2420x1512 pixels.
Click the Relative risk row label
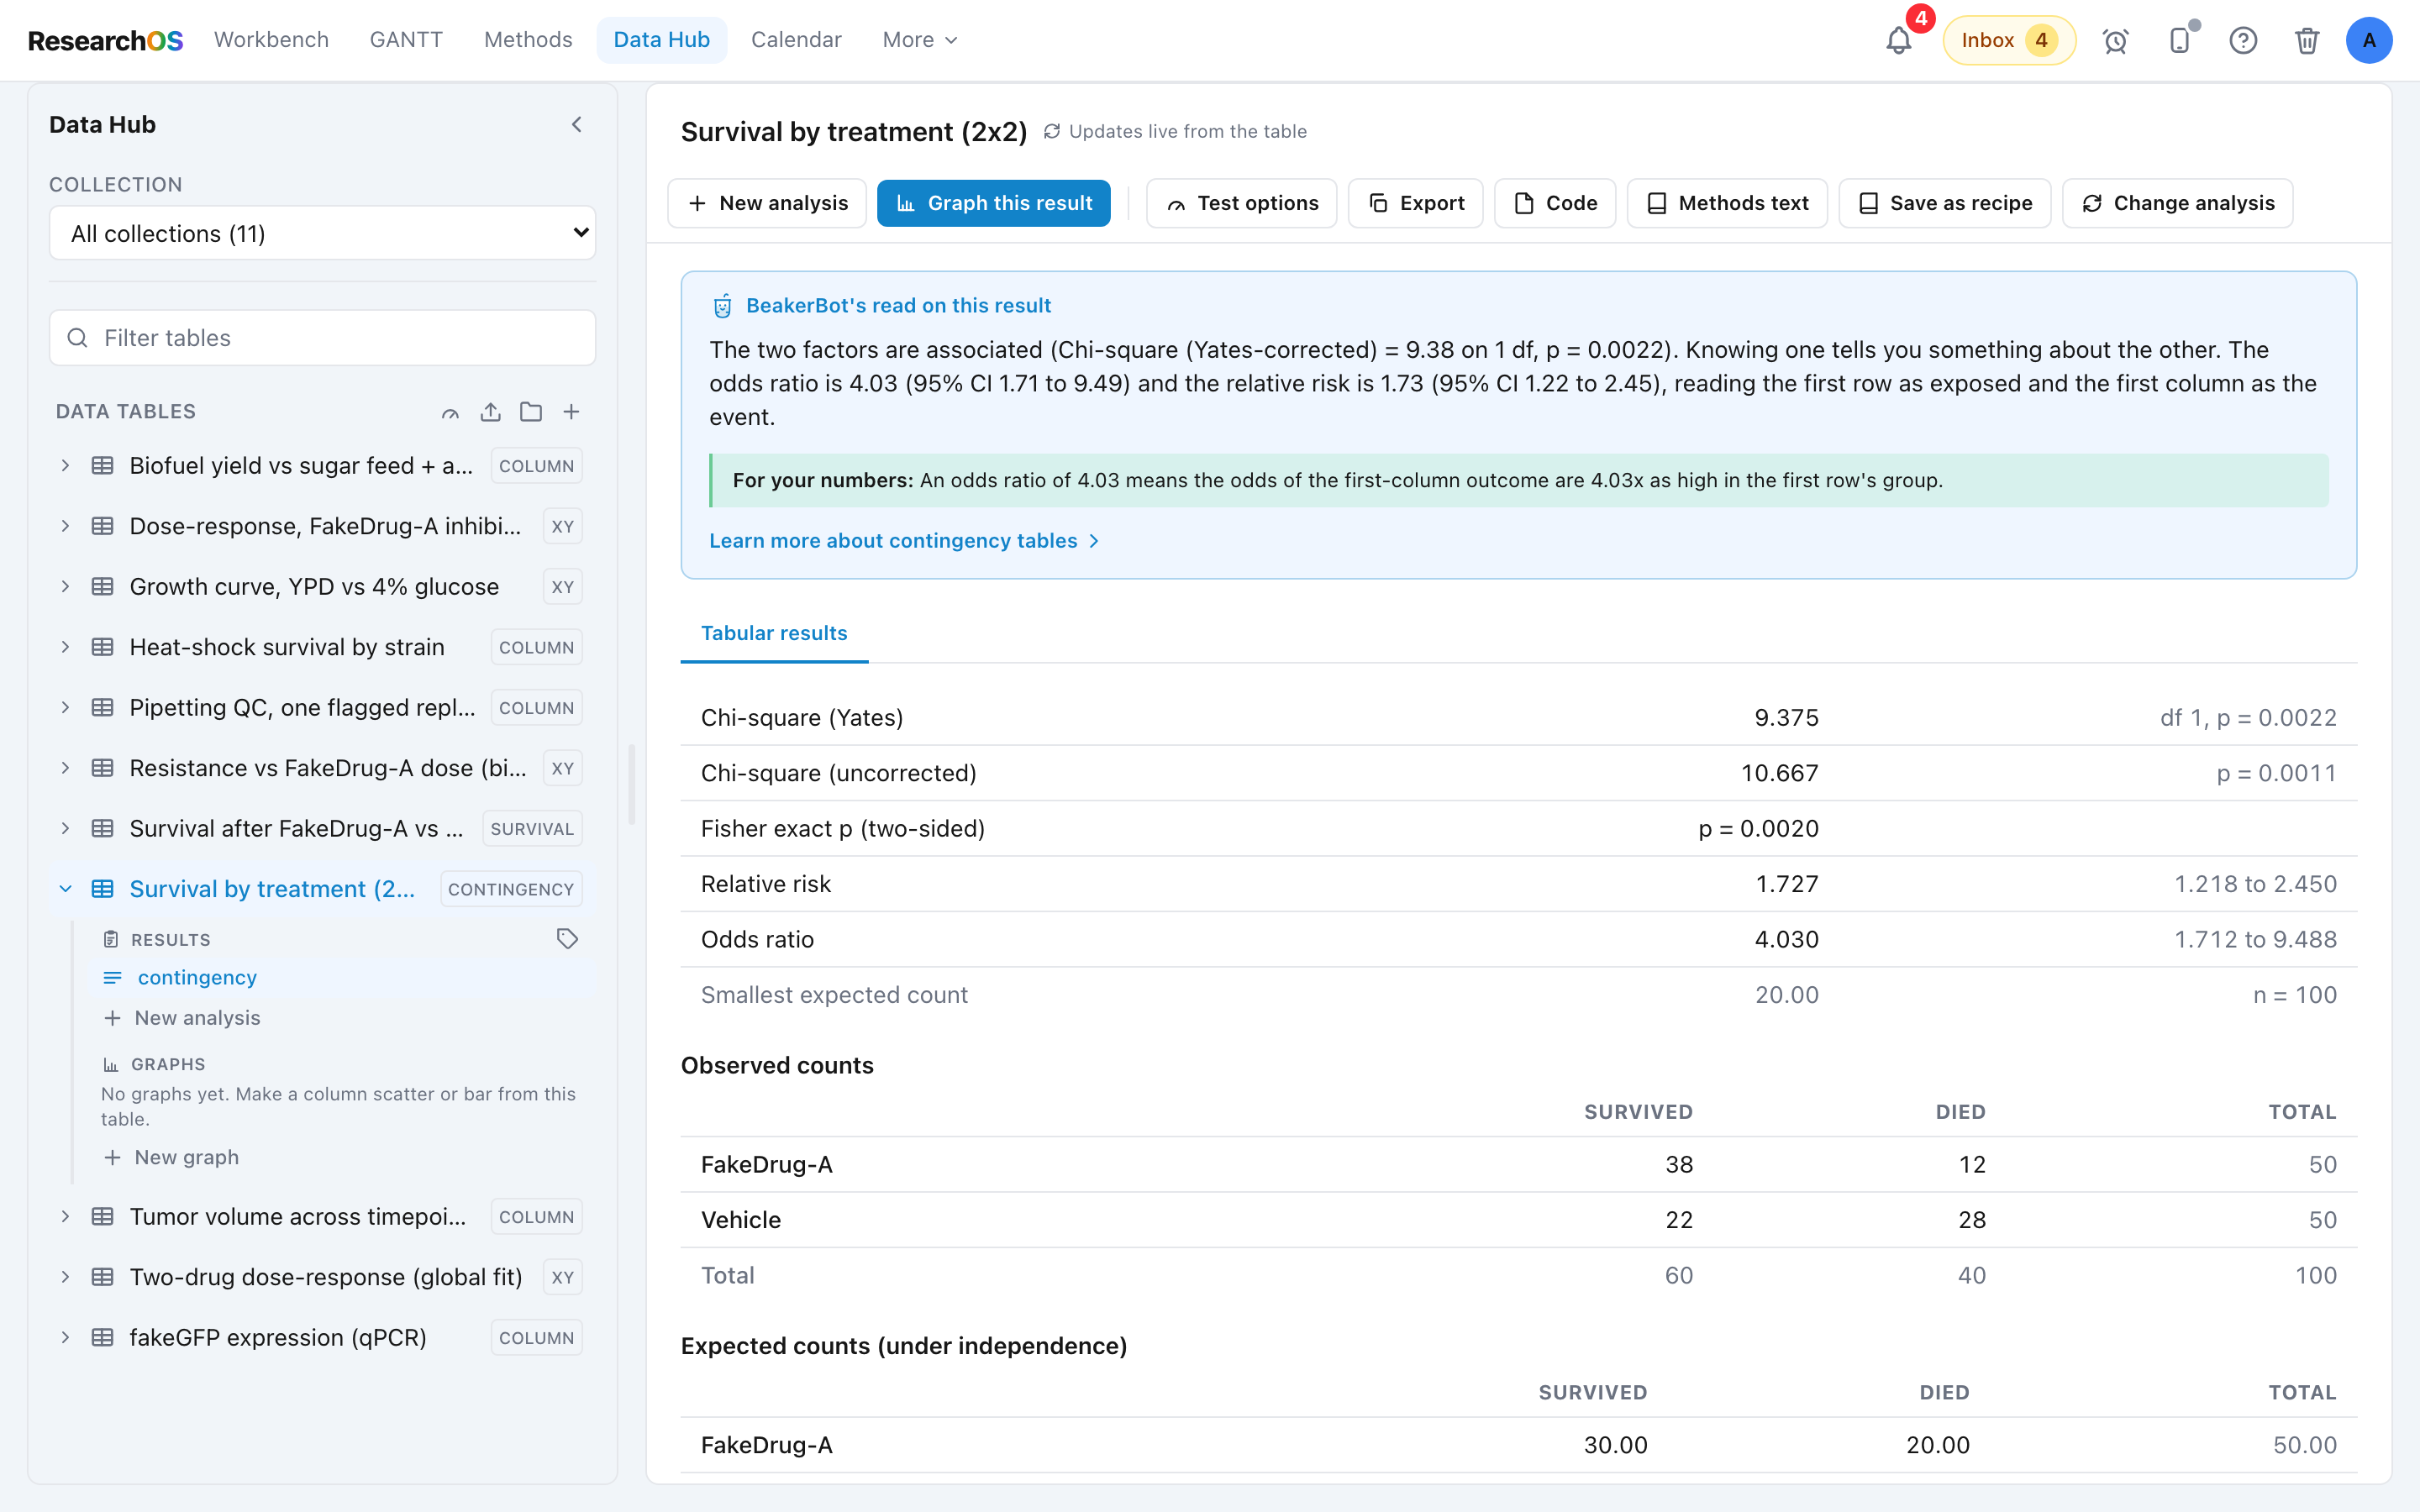(x=765, y=884)
